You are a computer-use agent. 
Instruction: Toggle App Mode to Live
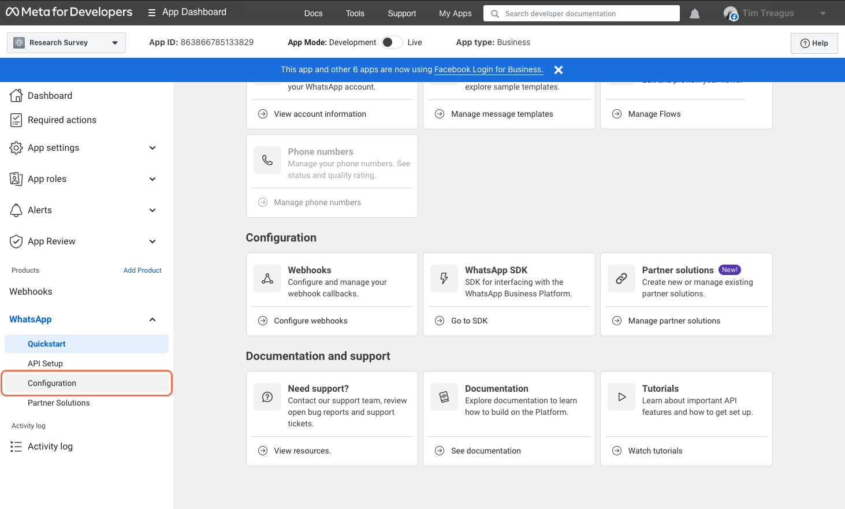pos(392,42)
